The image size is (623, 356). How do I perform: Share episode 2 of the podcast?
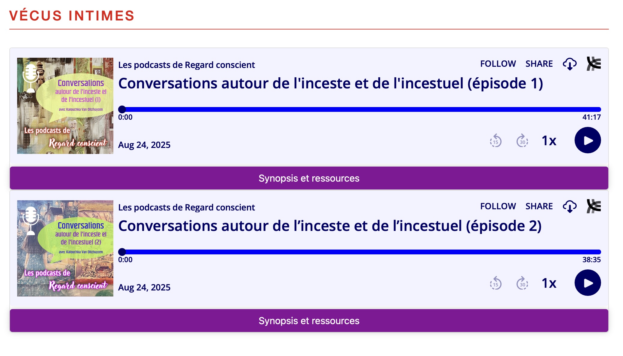(x=539, y=206)
